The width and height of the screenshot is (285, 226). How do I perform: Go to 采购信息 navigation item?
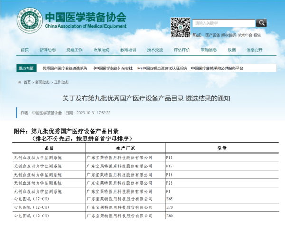tap(209, 50)
